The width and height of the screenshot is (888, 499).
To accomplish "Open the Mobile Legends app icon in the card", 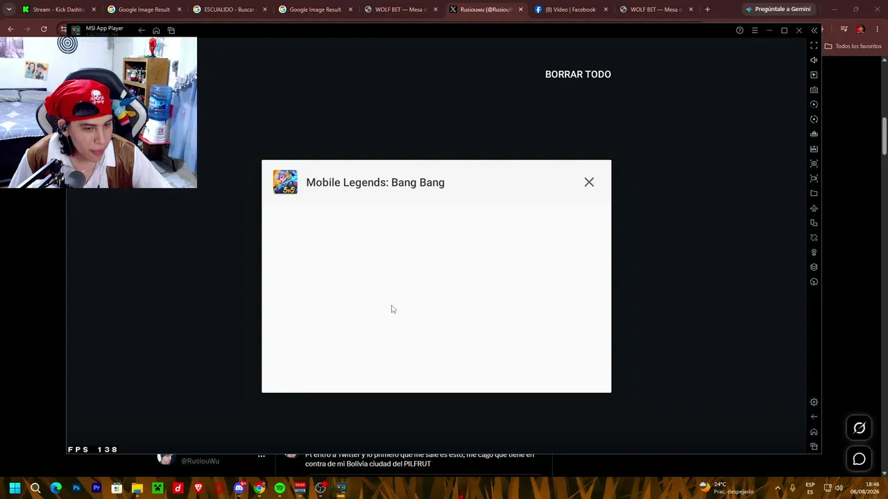I will (x=285, y=182).
